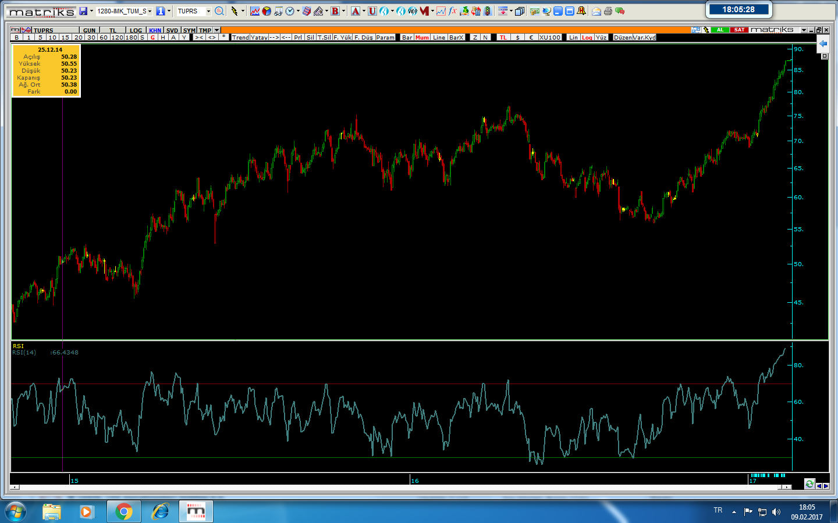Click the blue back arrow by the price scale
The width and height of the screenshot is (838, 523).
(823, 44)
